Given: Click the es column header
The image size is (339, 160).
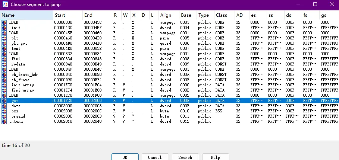Looking at the screenshot, I should pos(258,15).
